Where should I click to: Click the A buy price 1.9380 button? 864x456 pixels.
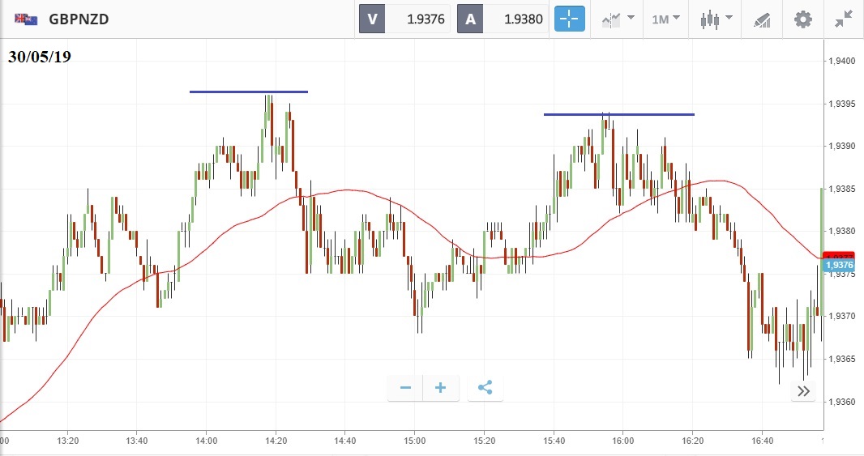point(503,19)
